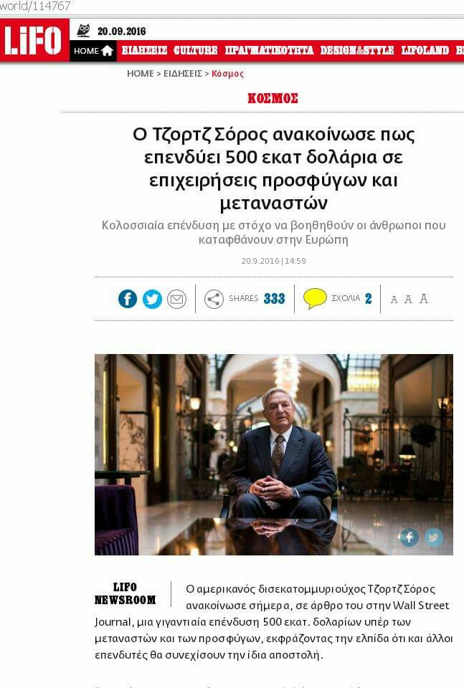The width and height of the screenshot is (464, 688).
Task: Email the article using envelope icon
Action: [x=177, y=300]
